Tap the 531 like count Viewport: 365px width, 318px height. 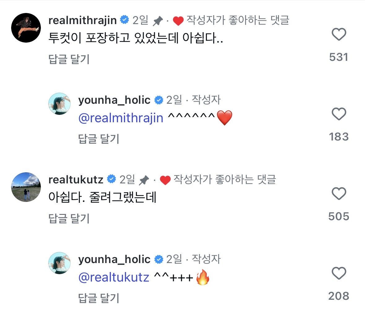pyautogui.click(x=339, y=57)
